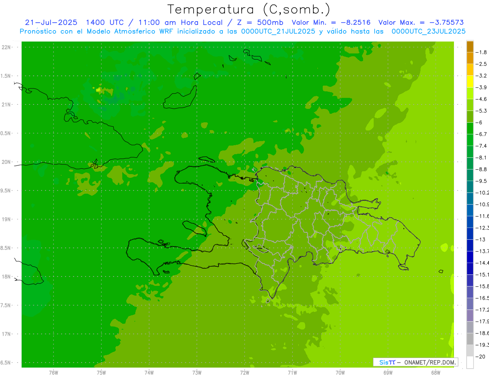
Task: Click the "69W" longitude label
Action: coord(388,373)
